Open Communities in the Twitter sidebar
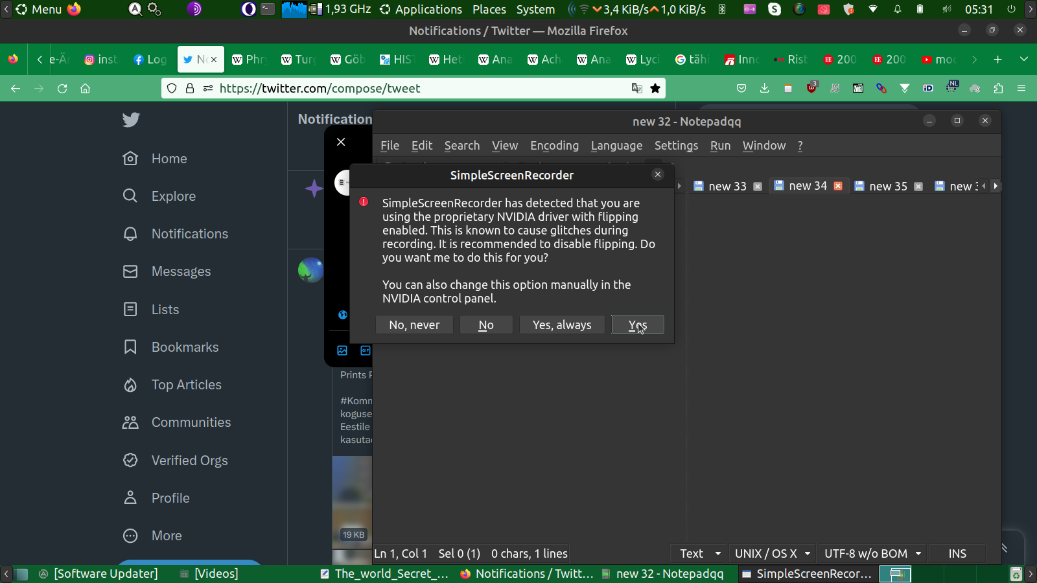Viewport: 1037px width, 583px height. (x=176, y=422)
